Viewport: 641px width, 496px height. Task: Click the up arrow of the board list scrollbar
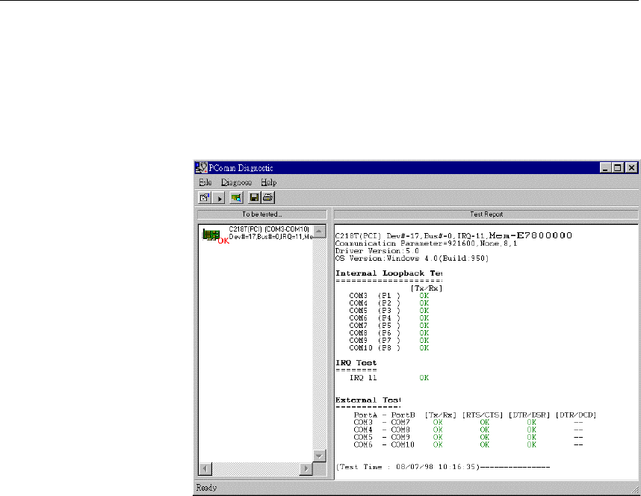pos(319,231)
